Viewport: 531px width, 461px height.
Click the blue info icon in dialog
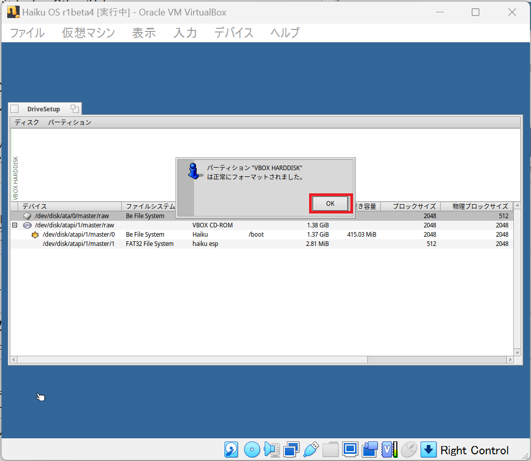pos(194,171)
